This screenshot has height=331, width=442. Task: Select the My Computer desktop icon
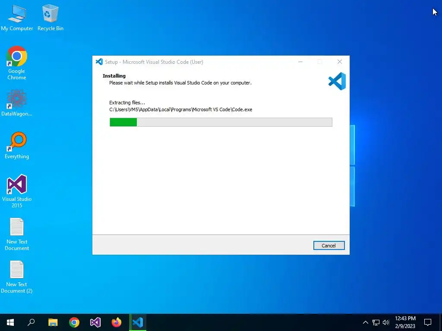(17, 17)
